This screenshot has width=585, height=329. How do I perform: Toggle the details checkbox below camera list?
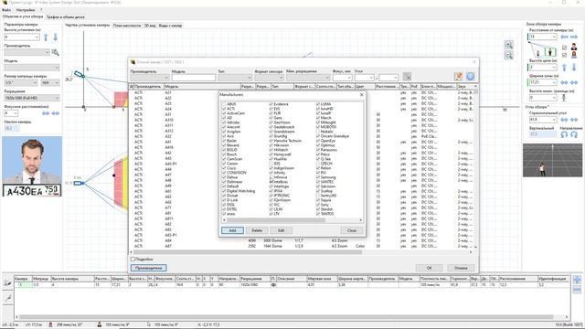(x=133, y=259)
